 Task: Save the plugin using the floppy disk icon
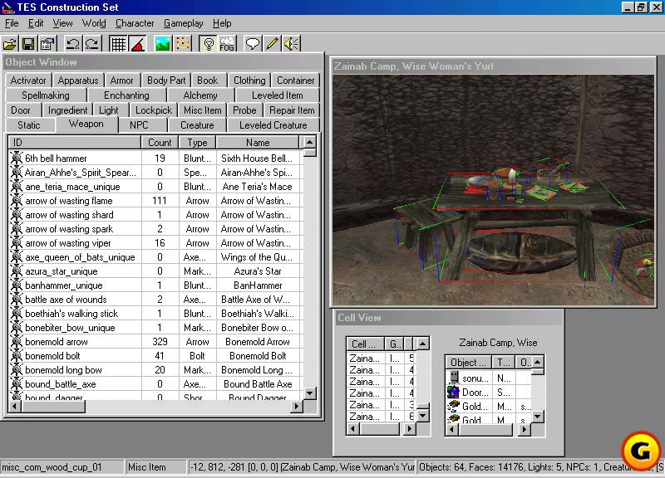(x=28, y=44)
